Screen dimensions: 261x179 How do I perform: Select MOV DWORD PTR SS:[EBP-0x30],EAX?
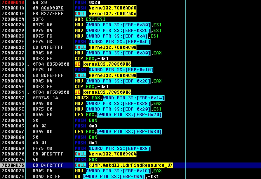click(118, 53)
